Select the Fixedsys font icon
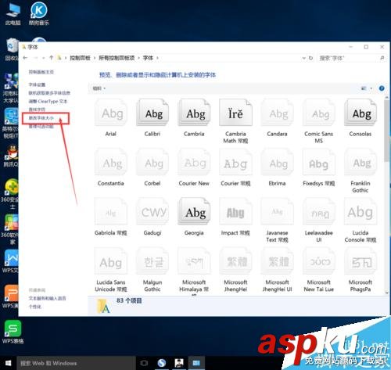Image resolution: width=391 pixels, height=370 pixels. click(x=319, y=162)
